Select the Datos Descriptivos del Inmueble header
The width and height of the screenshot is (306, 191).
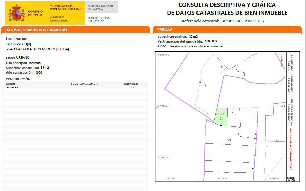[76, 30]
